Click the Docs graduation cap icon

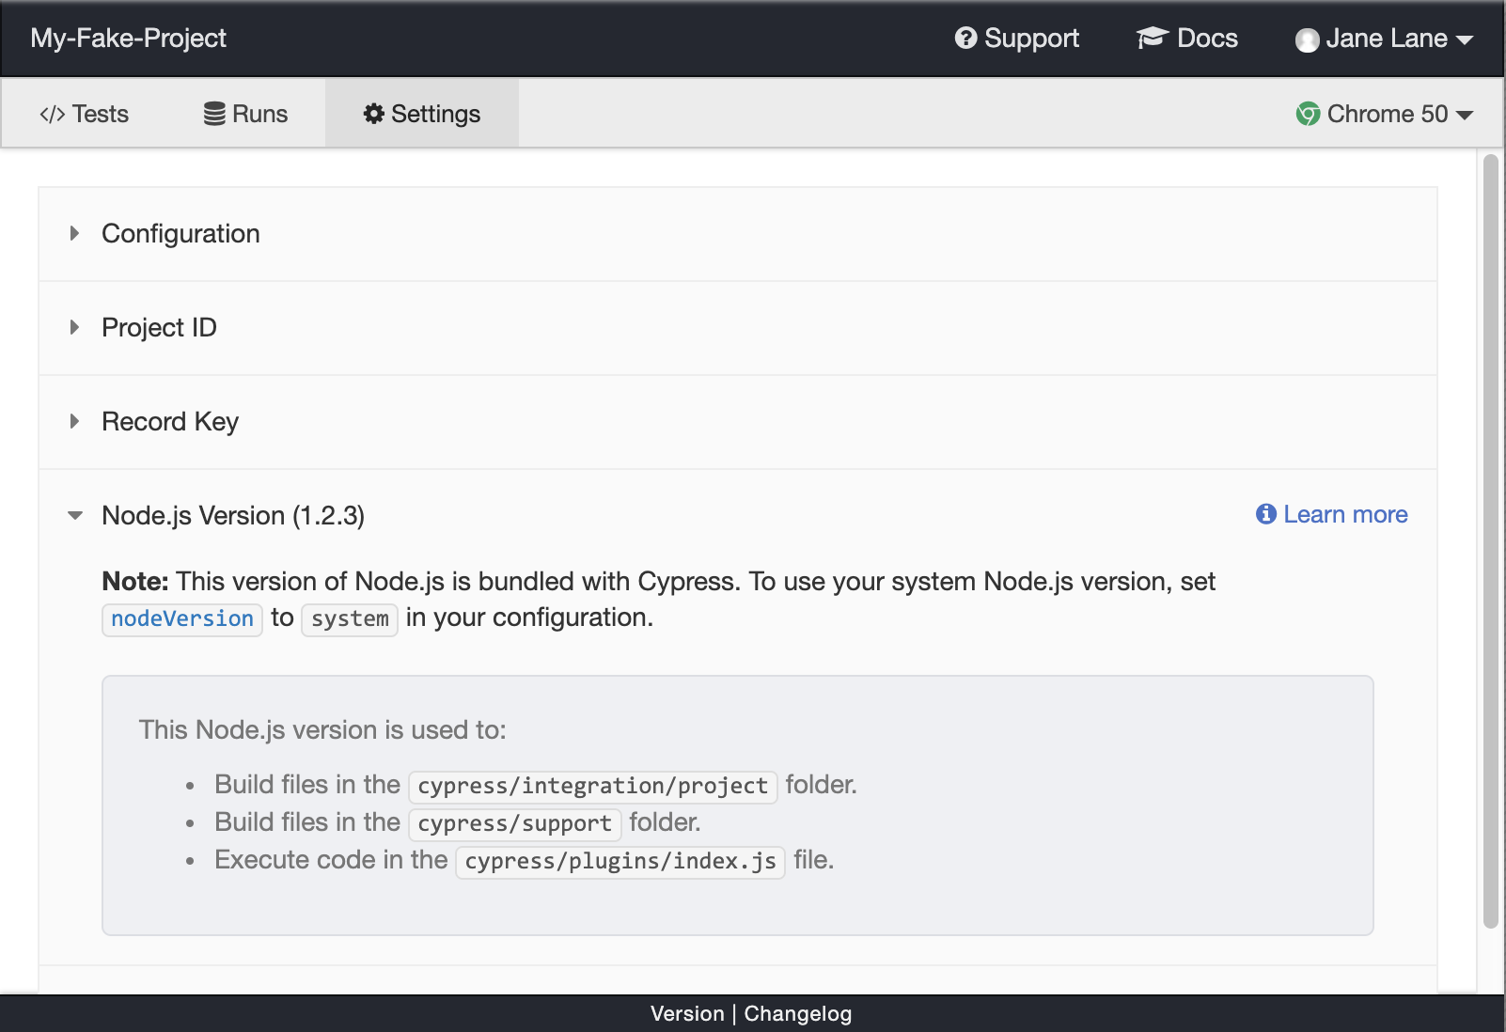point(1152,39)
